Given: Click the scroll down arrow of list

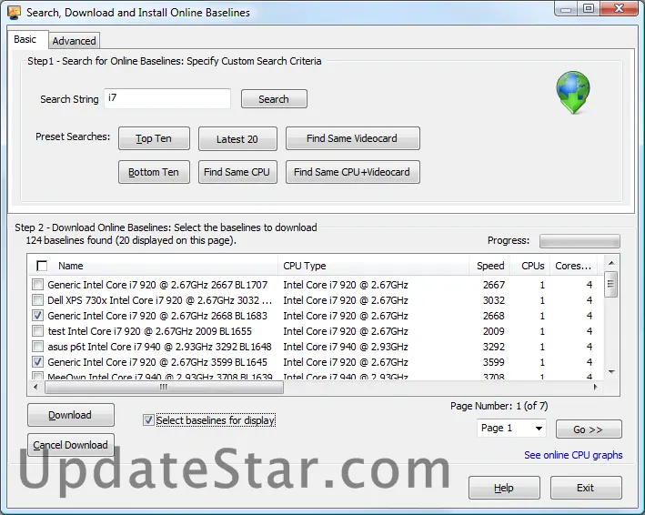Looking at the screenshot, I should [611, 372].
